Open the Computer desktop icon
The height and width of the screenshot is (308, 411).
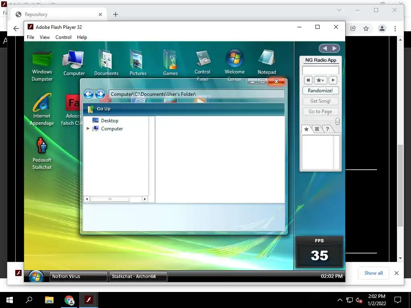click(74, 63)
